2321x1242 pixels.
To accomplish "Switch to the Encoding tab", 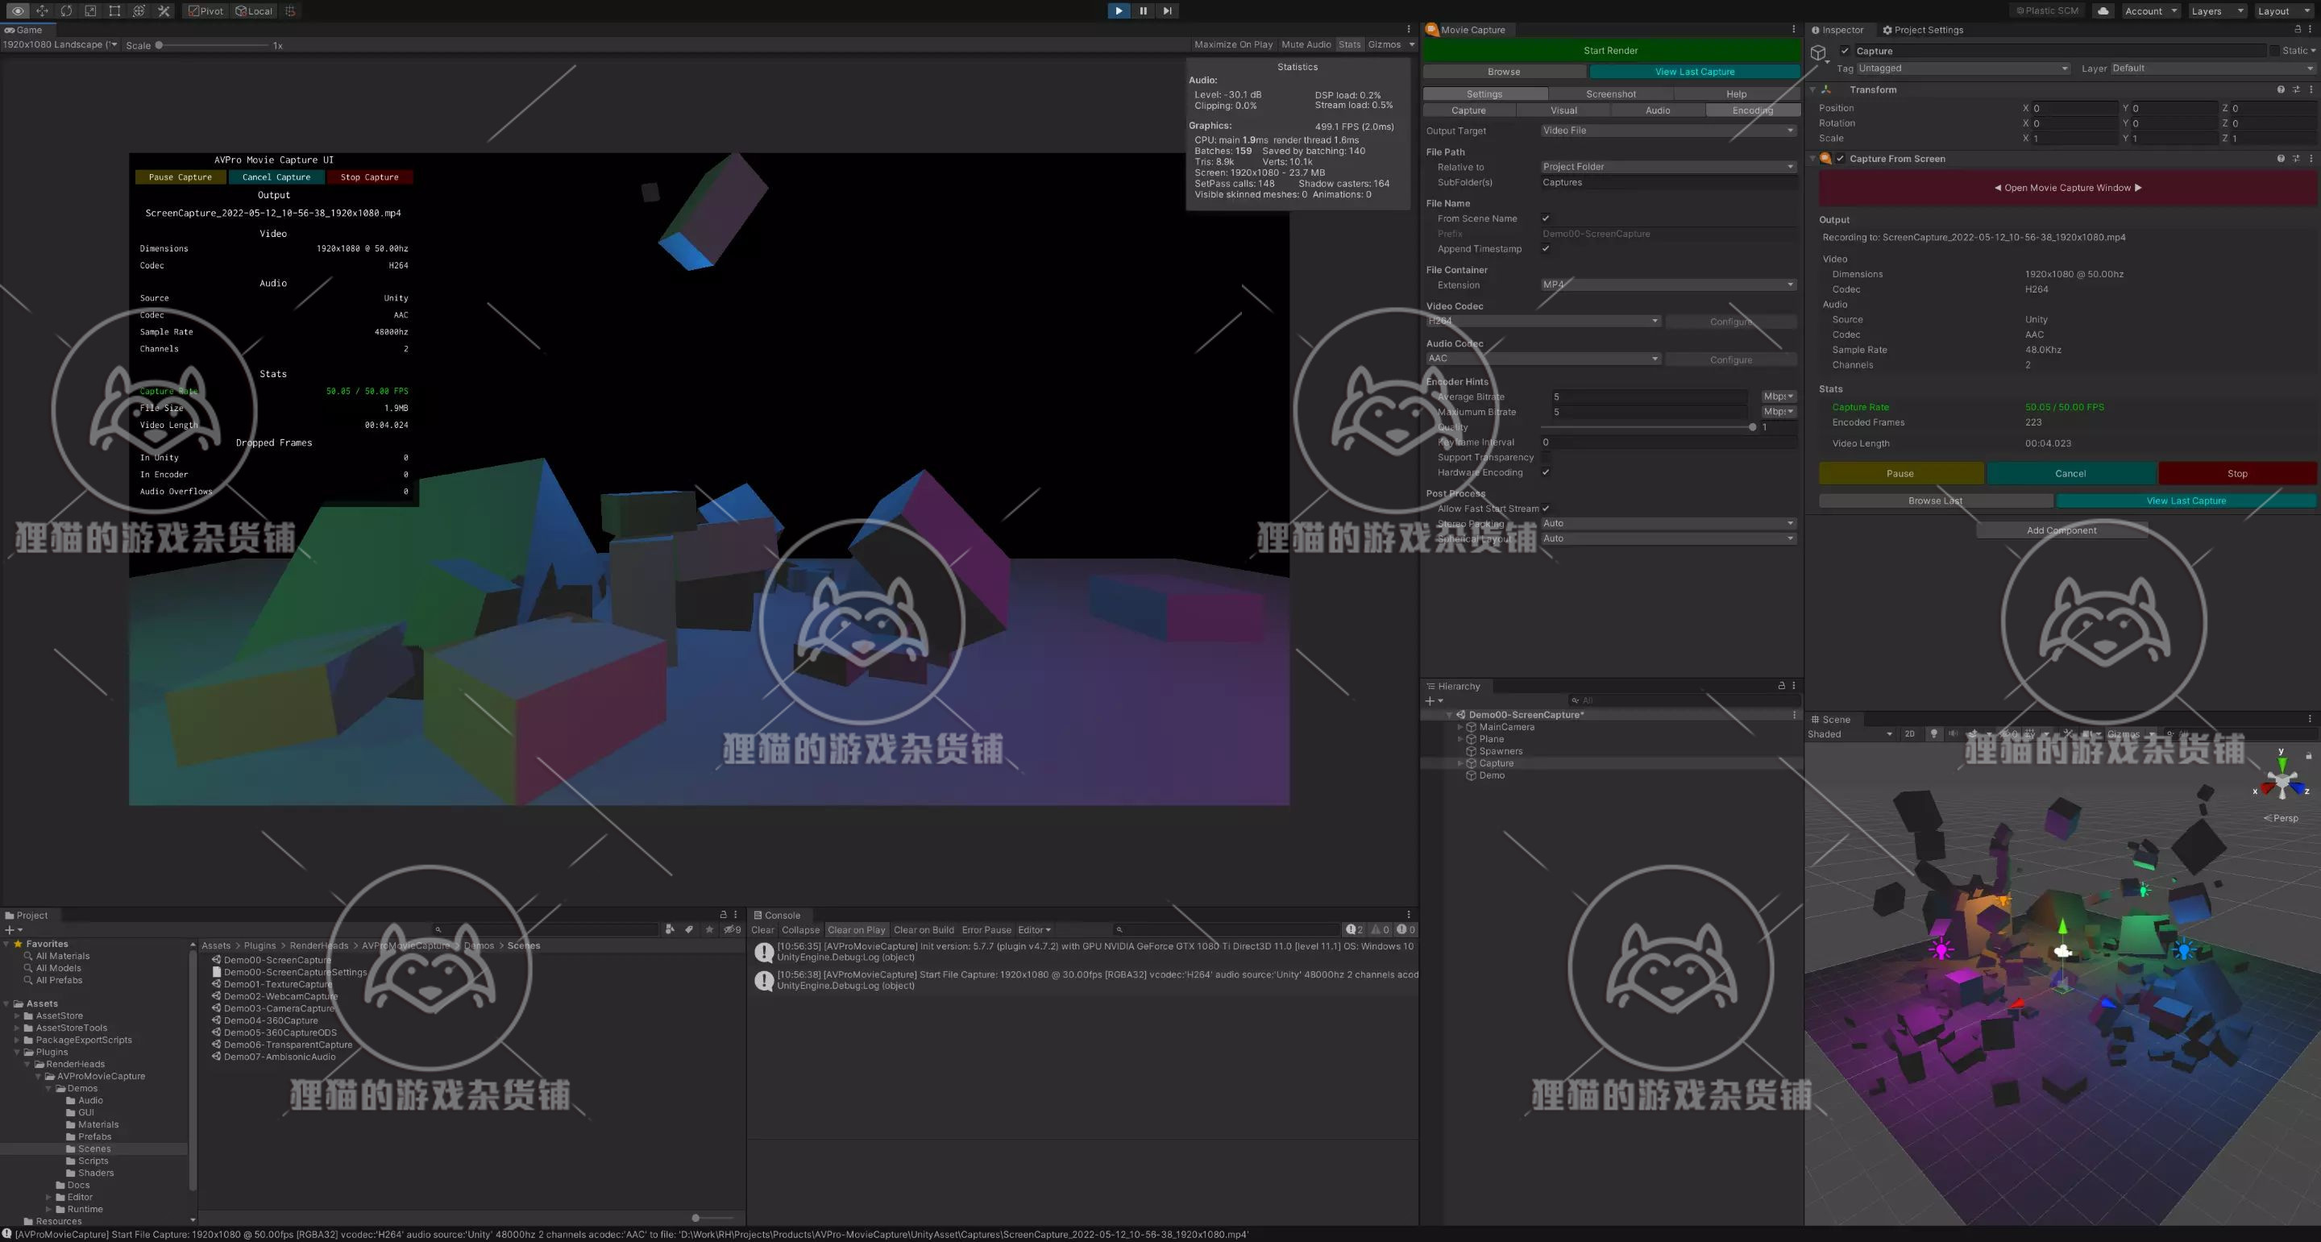I will pyautogui.click(x=1751, y=110).
